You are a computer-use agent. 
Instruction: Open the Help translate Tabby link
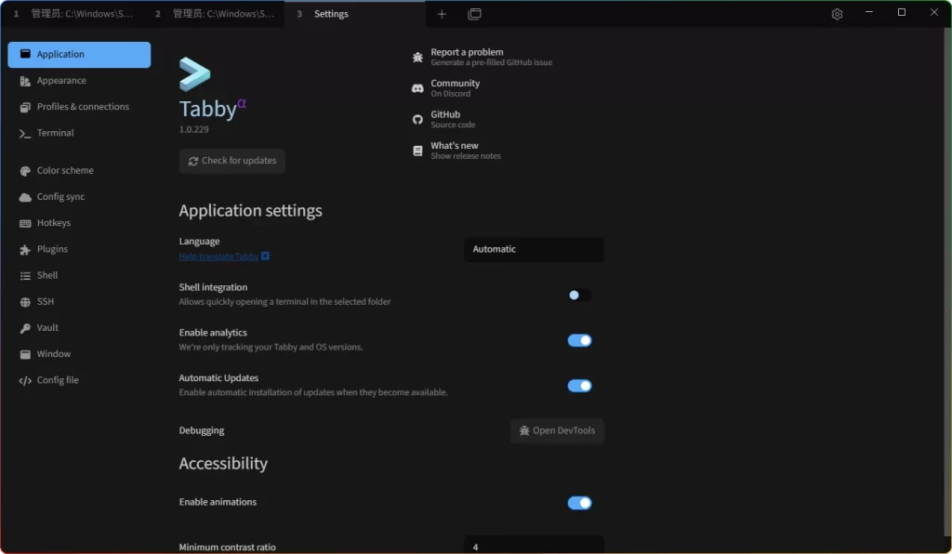(218, 255)
